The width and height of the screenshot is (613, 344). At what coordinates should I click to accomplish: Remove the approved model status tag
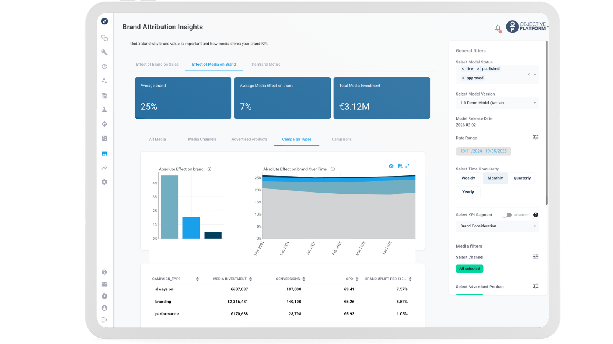point(463,78)
